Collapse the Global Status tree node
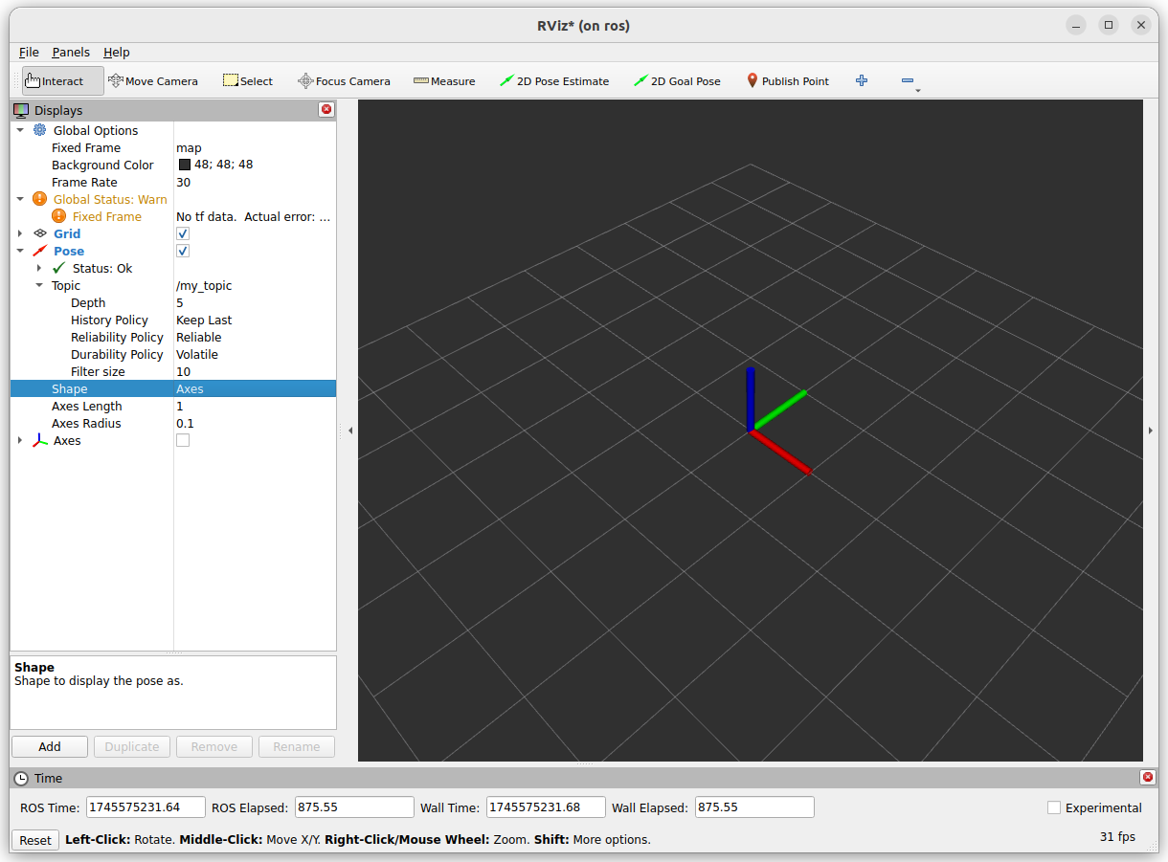The image size is (1168, 862). 20,199
